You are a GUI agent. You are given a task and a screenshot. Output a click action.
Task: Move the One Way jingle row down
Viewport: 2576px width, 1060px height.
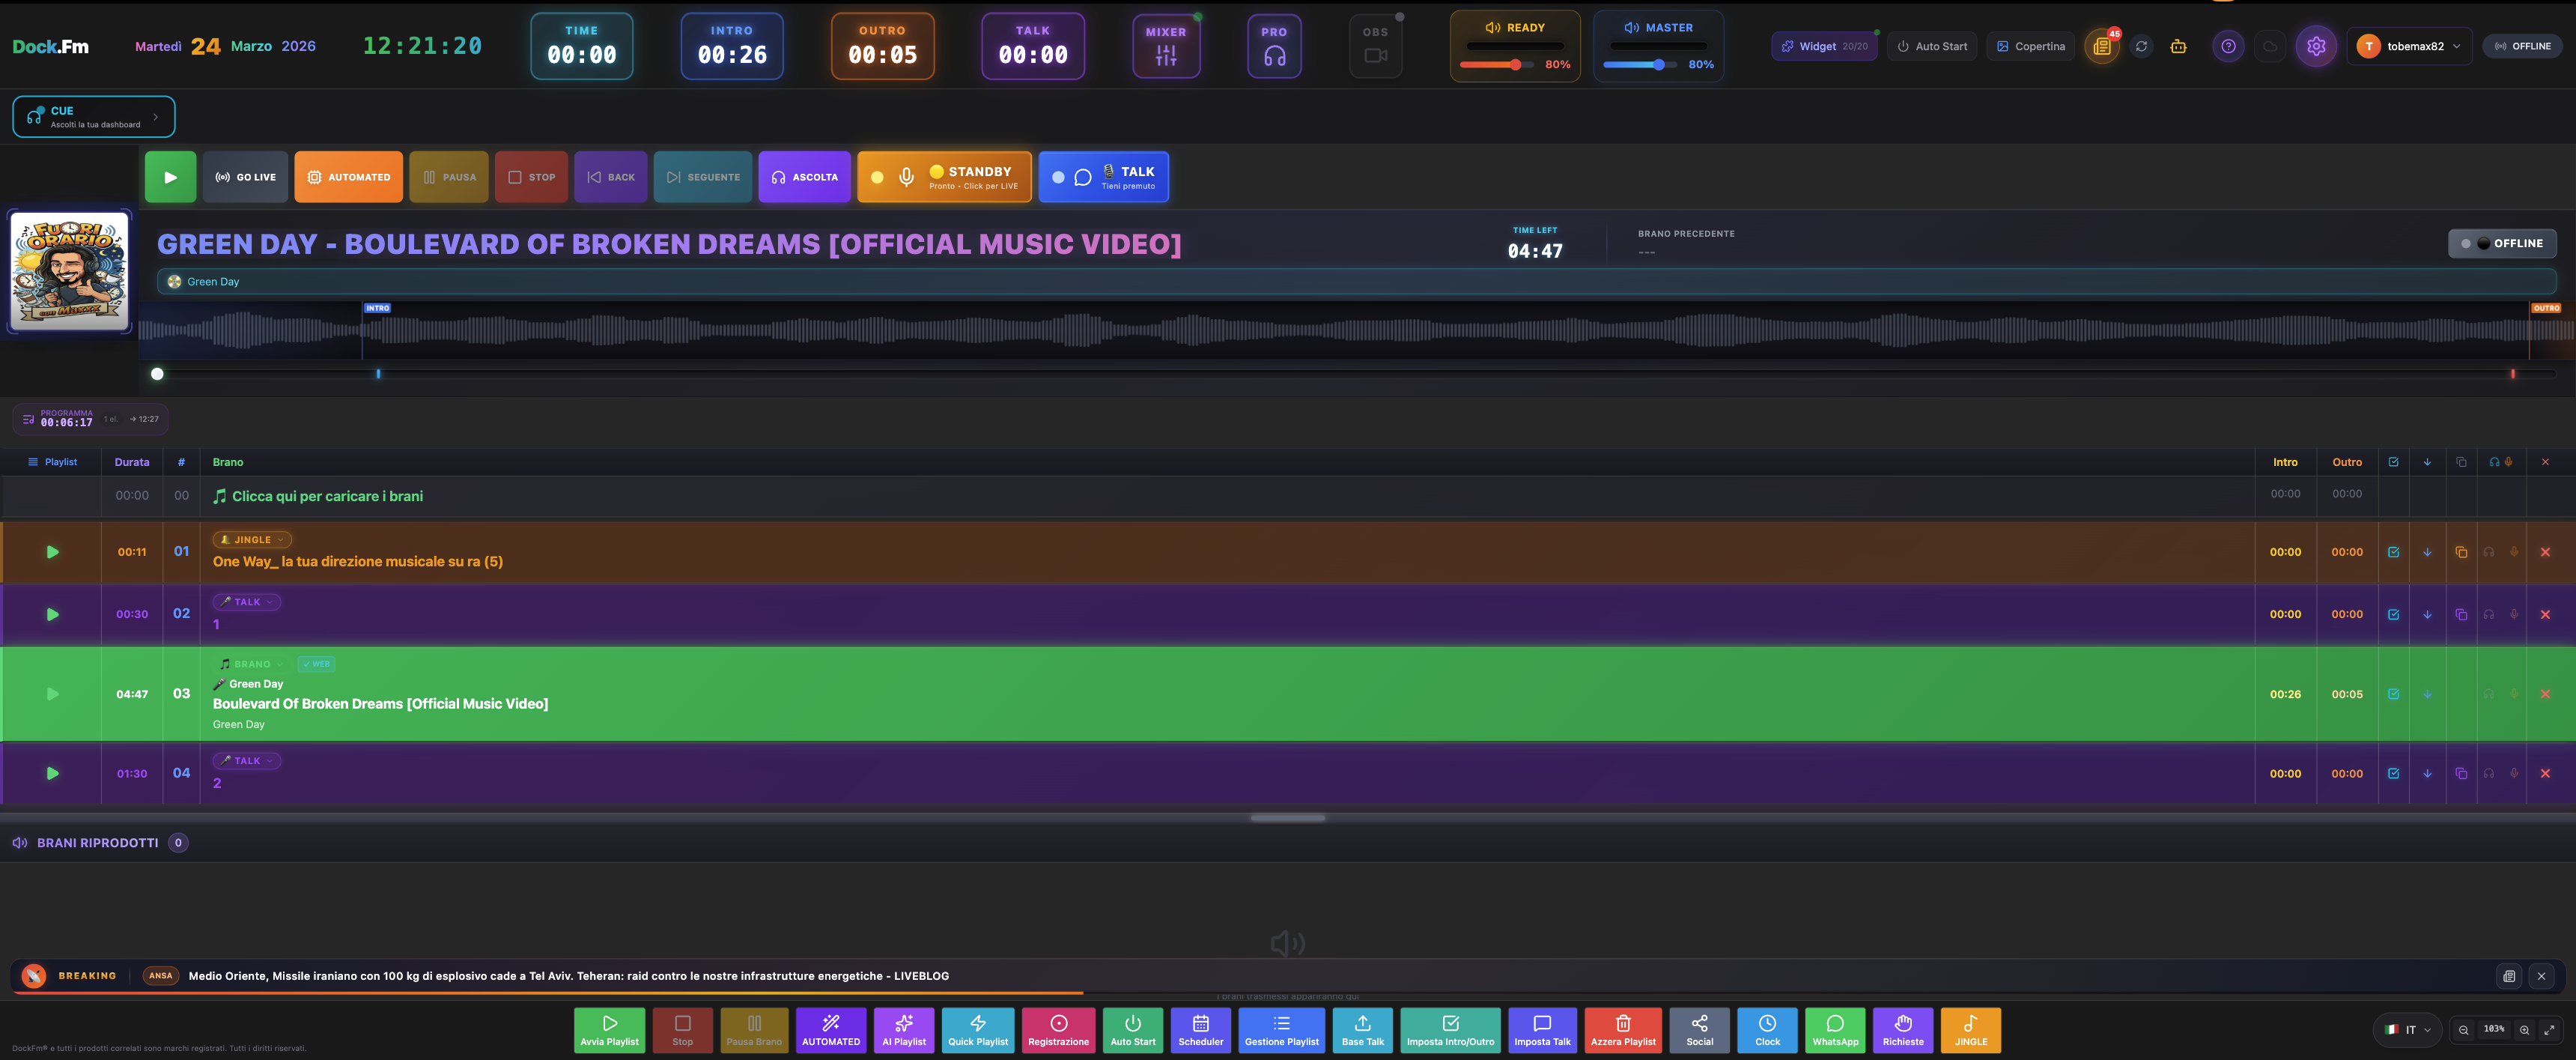pos(2427,552)
